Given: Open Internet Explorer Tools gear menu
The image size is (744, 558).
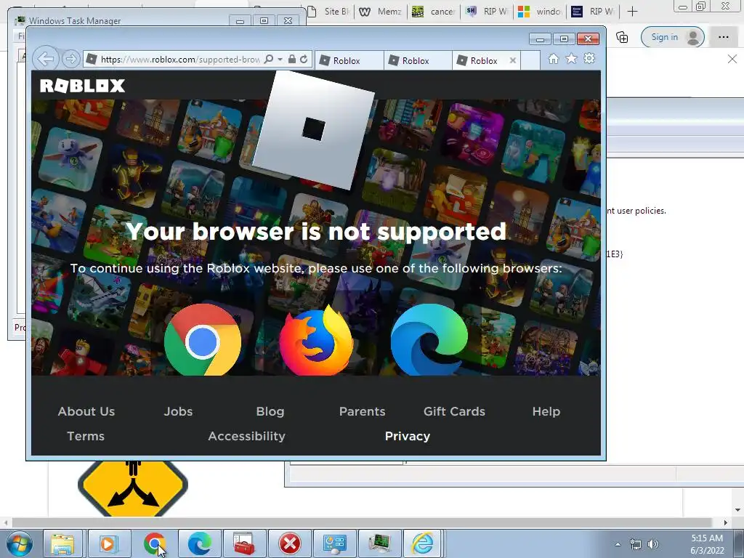Looking at the screenshot, I should click(x=589, y=58).
